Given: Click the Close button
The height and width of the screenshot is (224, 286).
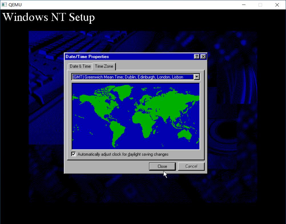Looking at the screenshot, I should coord(162,166).
